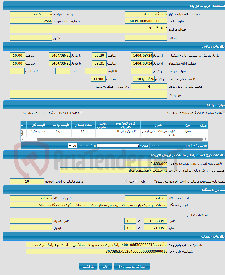Screen dimensions: 225x275
Task: Choose بلی radio for value added tax
Action: pyautogui.click(x=136, y=181)
